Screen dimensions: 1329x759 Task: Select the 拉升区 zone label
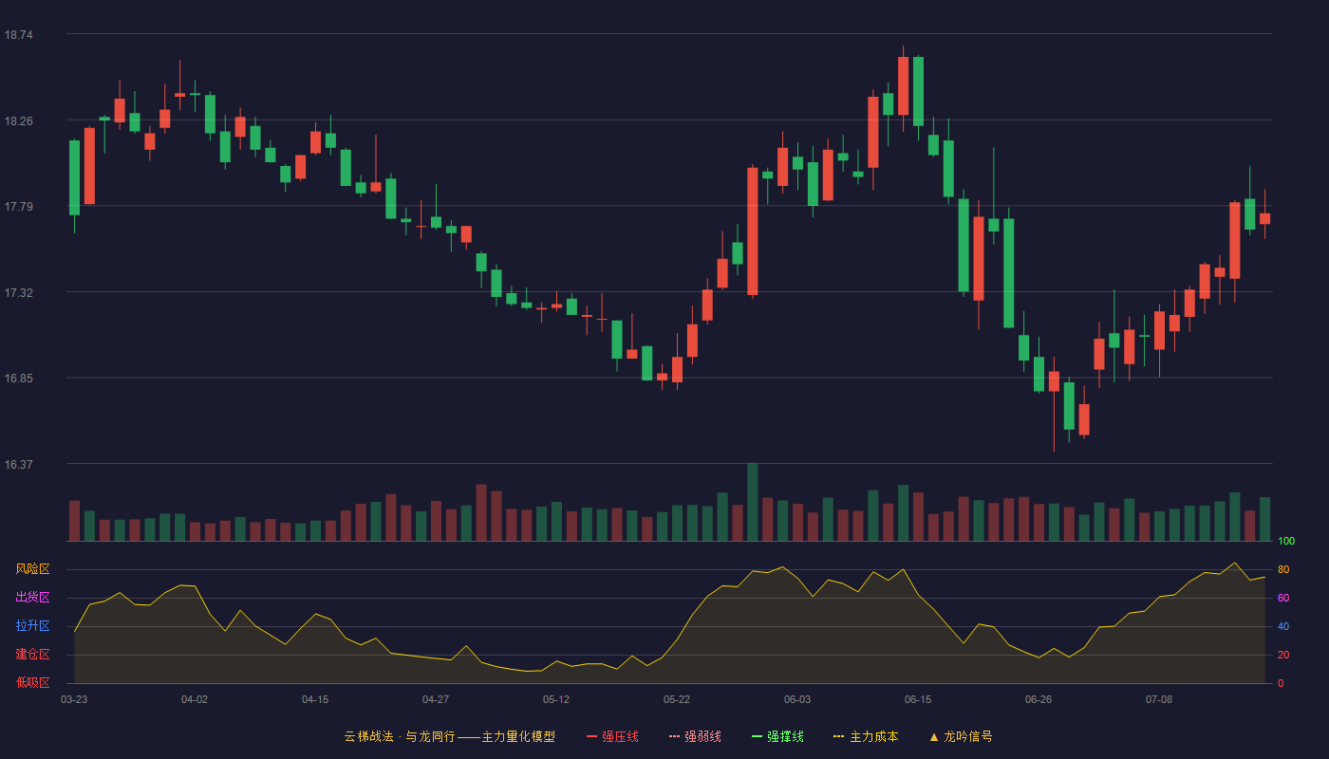(32, 626)
